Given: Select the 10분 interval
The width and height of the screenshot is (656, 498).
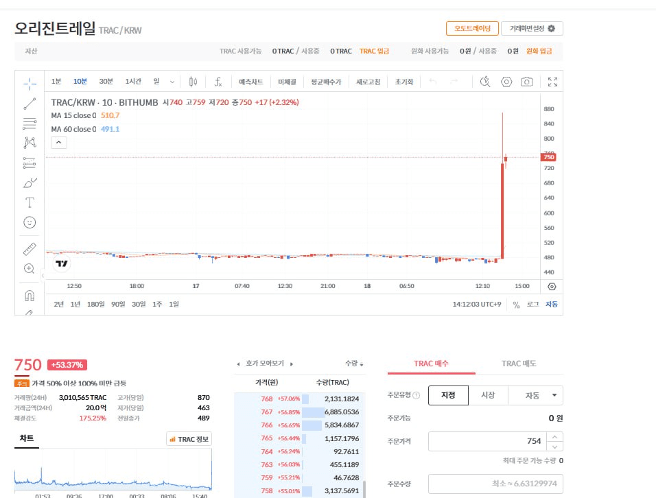Looking at the screenshot, I should click(x=80, y=82).
